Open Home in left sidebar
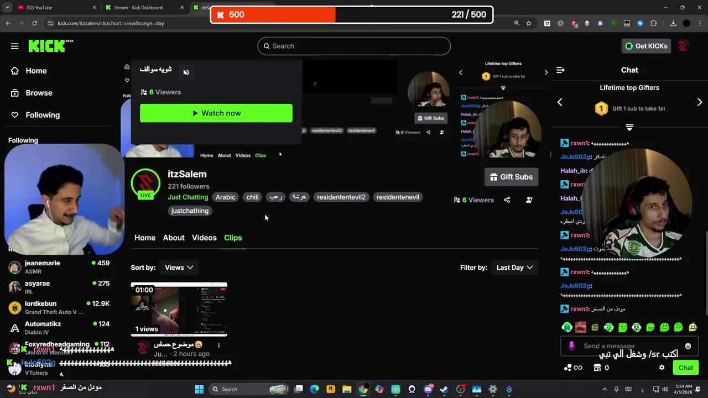Image resolution: width=708 pixels, height=398 pixels. point(36,71)
